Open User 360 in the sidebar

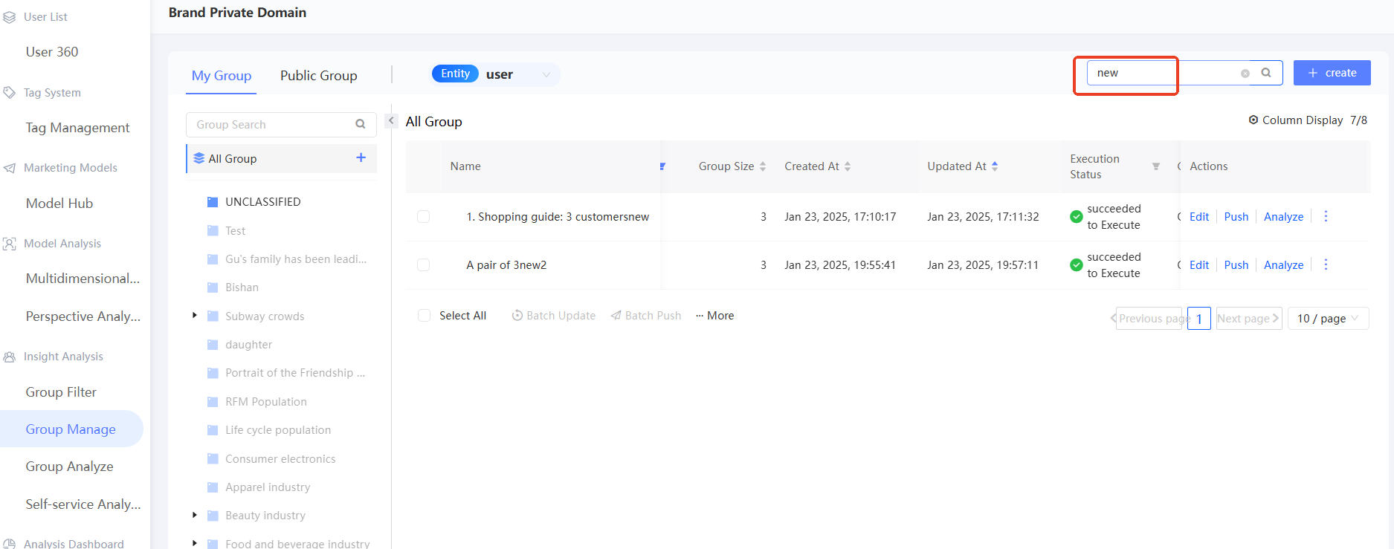pos(52,52)
